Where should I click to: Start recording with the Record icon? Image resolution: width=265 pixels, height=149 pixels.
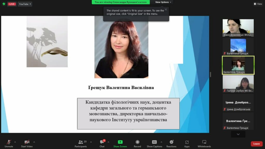point(137,143)
